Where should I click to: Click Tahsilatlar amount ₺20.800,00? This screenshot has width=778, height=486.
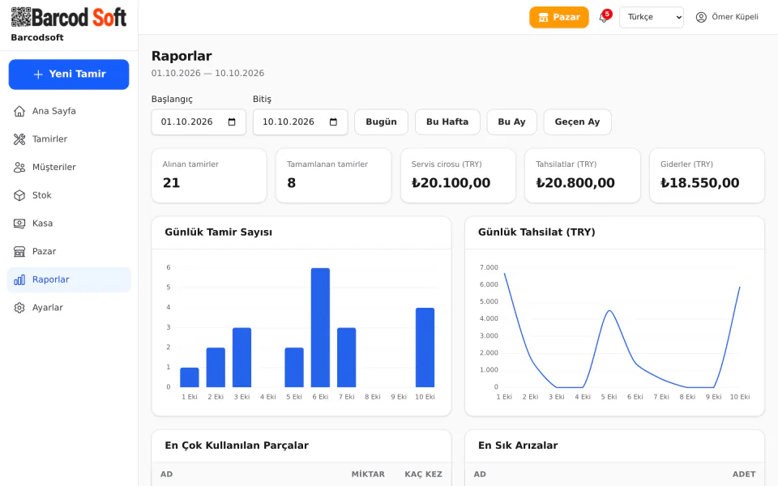coord(575,183)
